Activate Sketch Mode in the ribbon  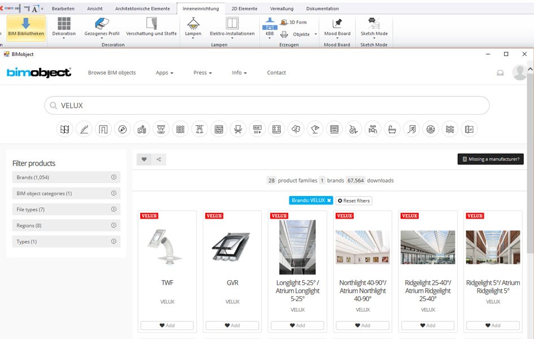[x=374, y=28]
